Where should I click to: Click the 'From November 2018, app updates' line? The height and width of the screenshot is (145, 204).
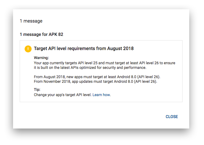[96, 82]
